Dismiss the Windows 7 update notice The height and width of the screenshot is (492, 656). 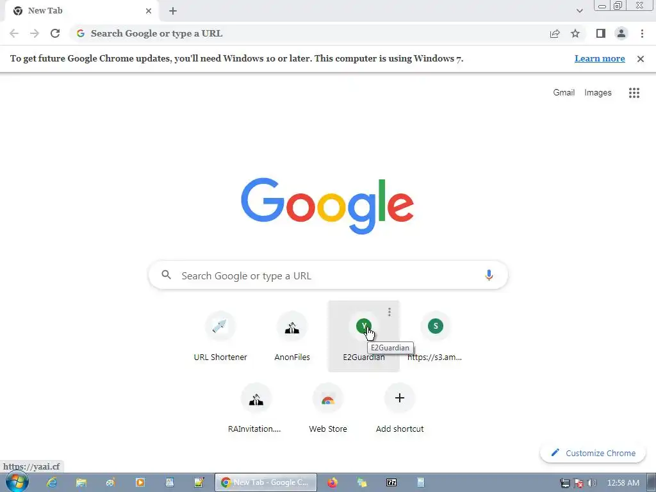click(x=641, y=59)
